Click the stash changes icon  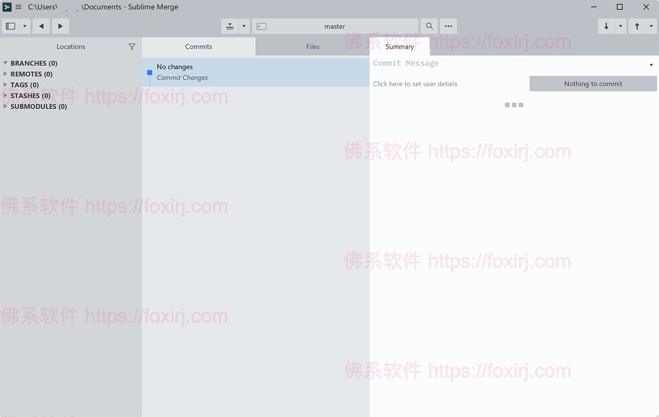coord(230,26)
